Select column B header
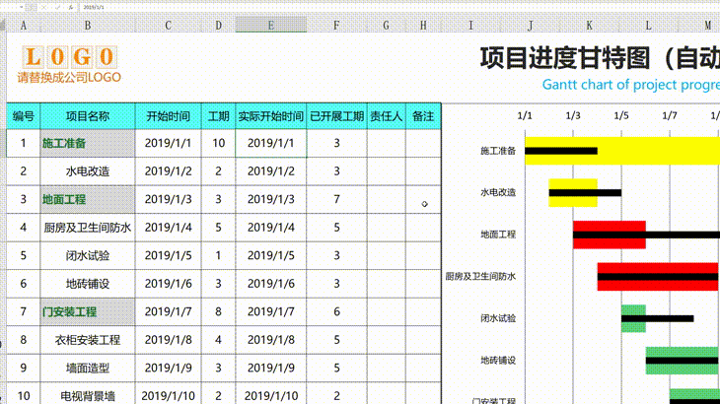The width and height of the screenshot is (720, 404). point(87,25)
